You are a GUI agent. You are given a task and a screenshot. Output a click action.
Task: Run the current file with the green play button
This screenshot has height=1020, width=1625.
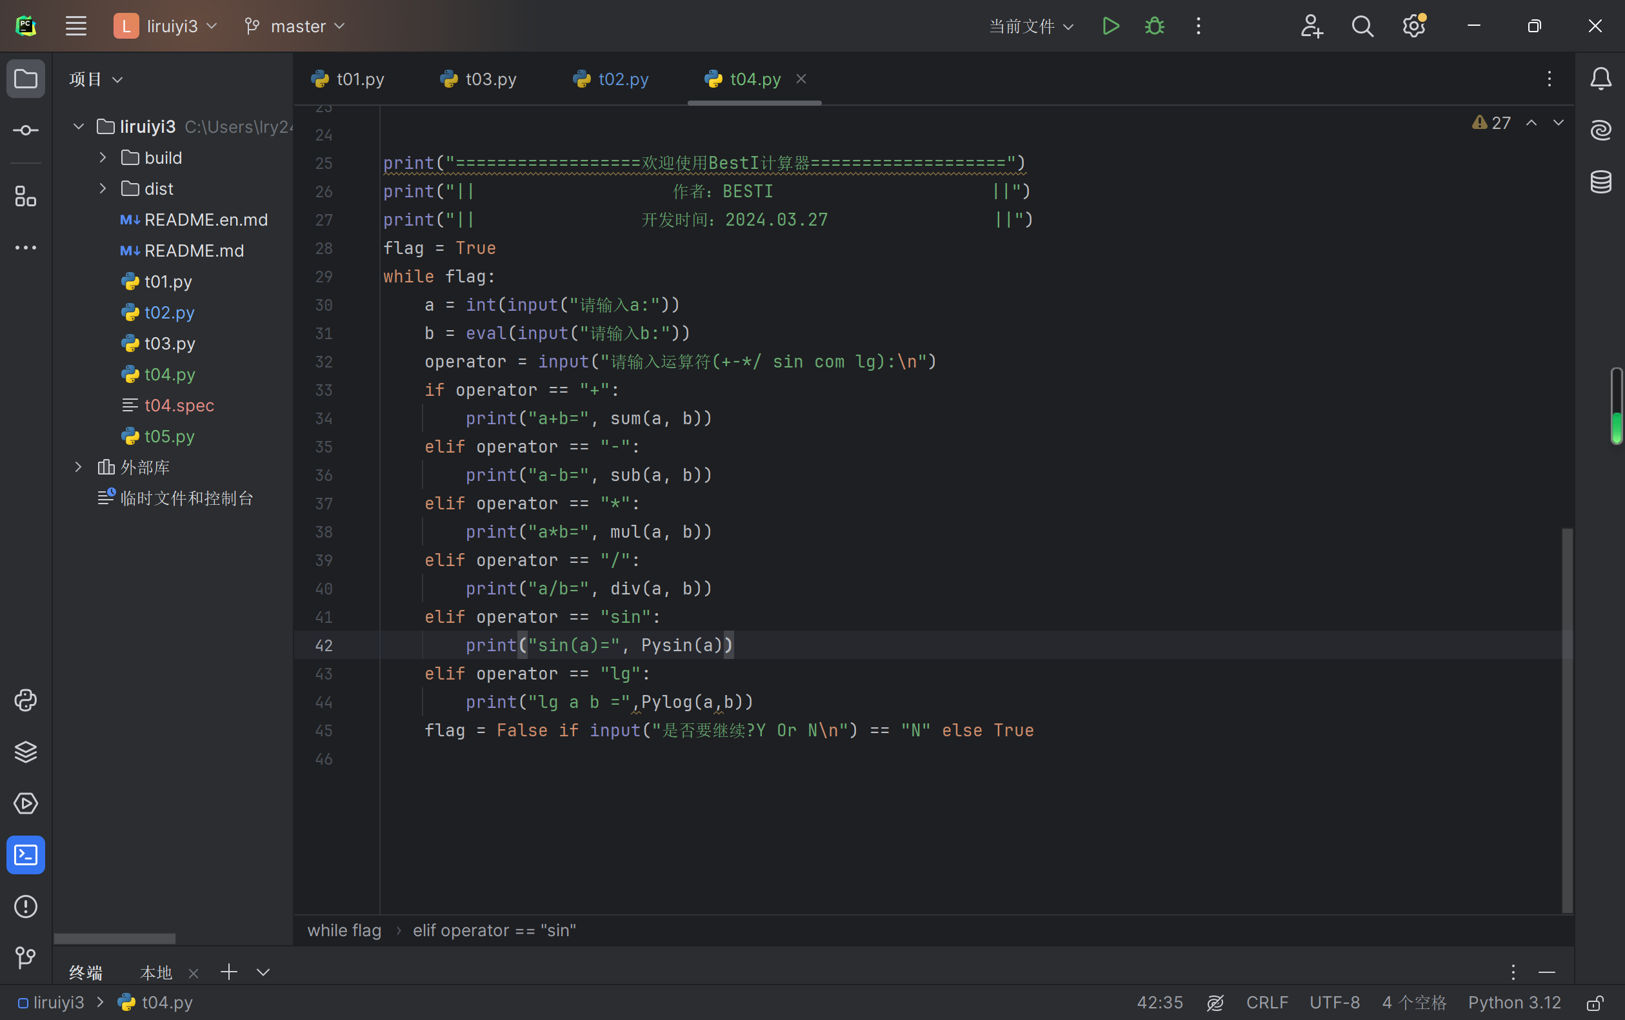pos(1110,26)
